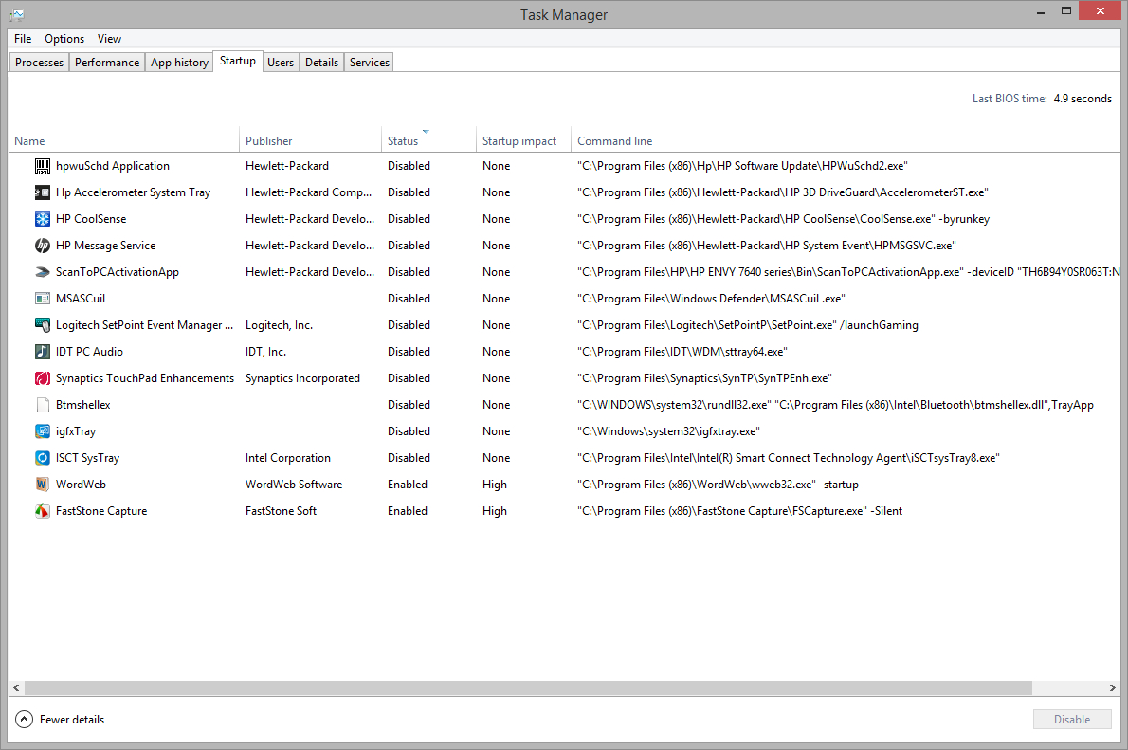Screen dimensions: 1128x750
Task: Click the hpwuSchd Application icon
Action: [43, 166]
